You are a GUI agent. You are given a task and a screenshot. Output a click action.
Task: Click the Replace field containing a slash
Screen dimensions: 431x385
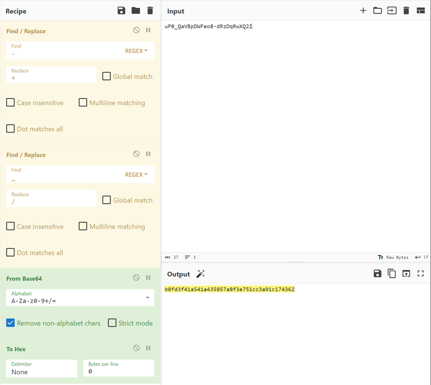51,198
